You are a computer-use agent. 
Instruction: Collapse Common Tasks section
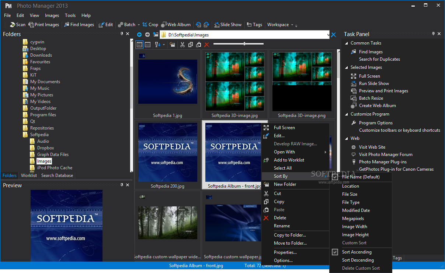(x=346, y=43)
